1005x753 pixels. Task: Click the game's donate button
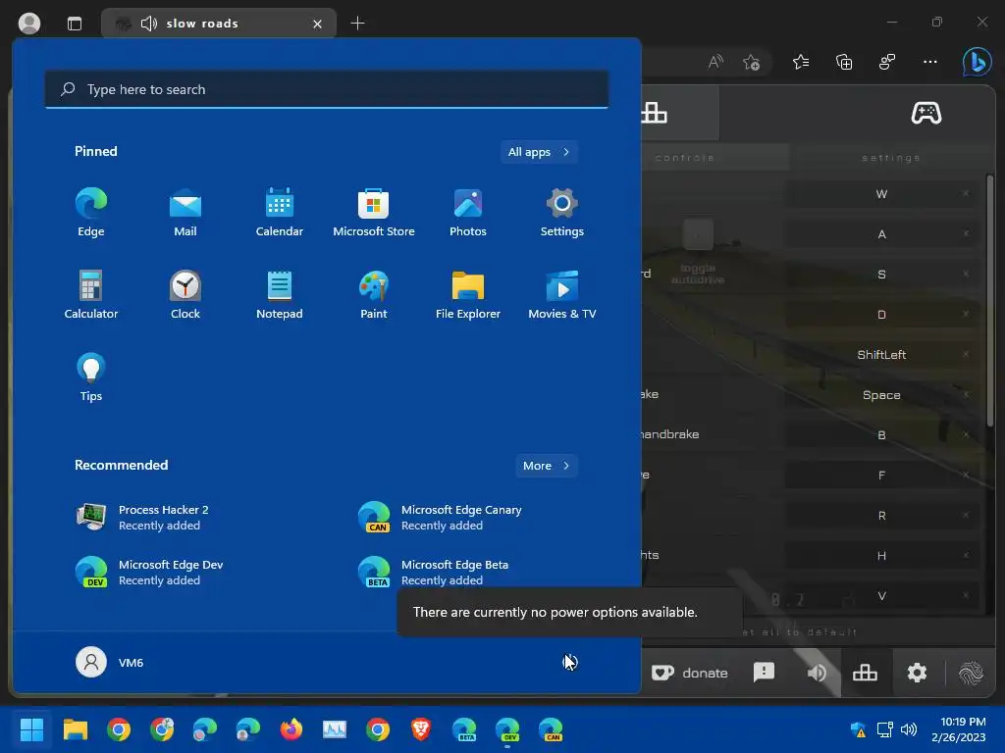coord(690,673)
